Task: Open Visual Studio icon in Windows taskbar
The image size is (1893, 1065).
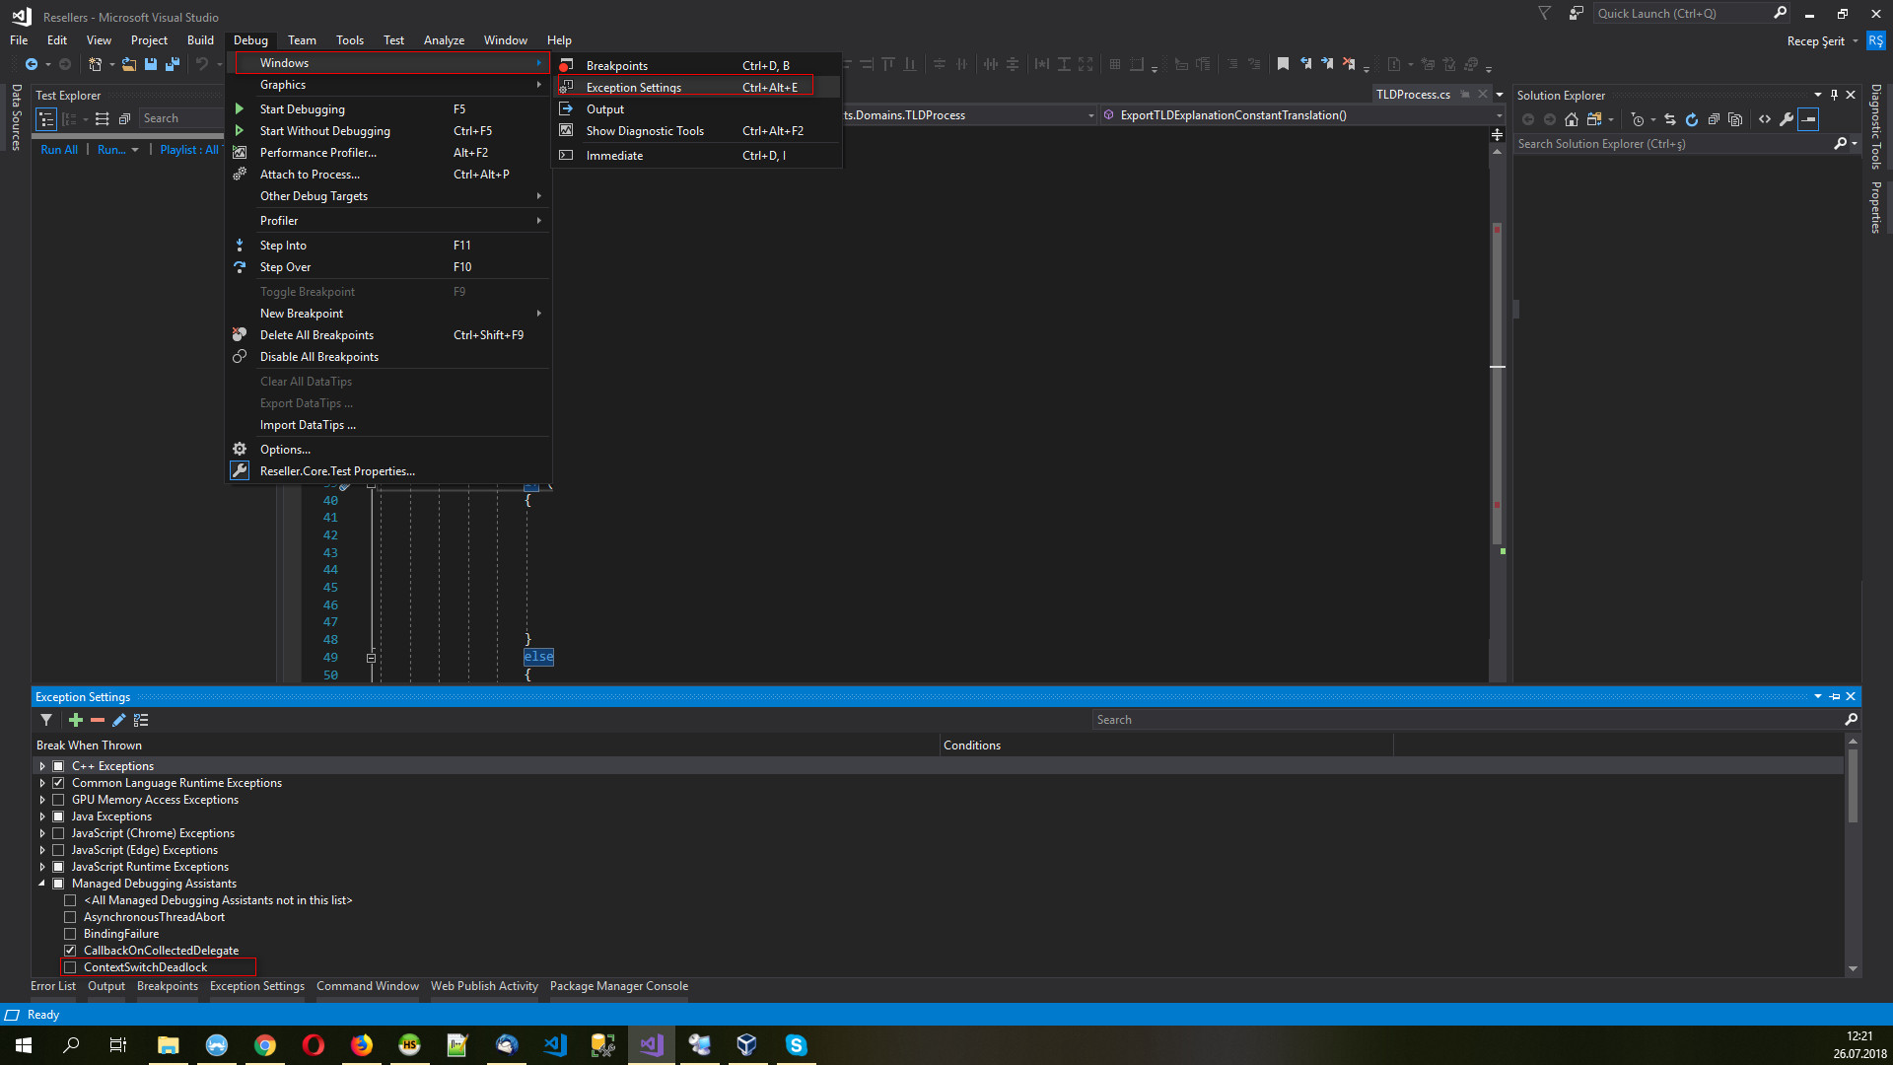Action: pos(652,1045)
